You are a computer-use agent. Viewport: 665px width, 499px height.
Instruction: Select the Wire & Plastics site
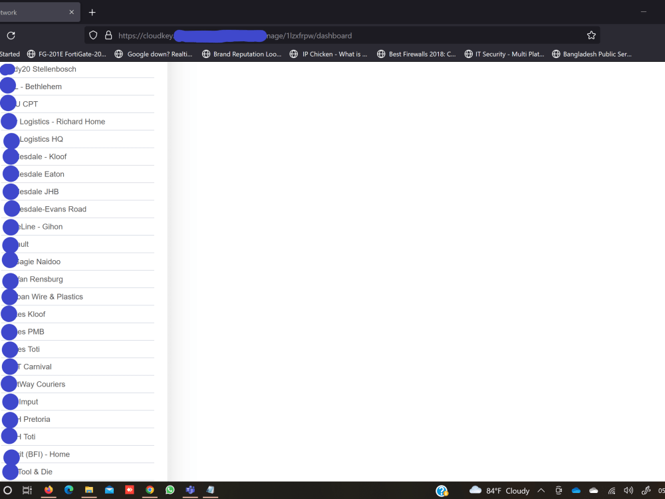pyautogui.click(x=77, y=297)
